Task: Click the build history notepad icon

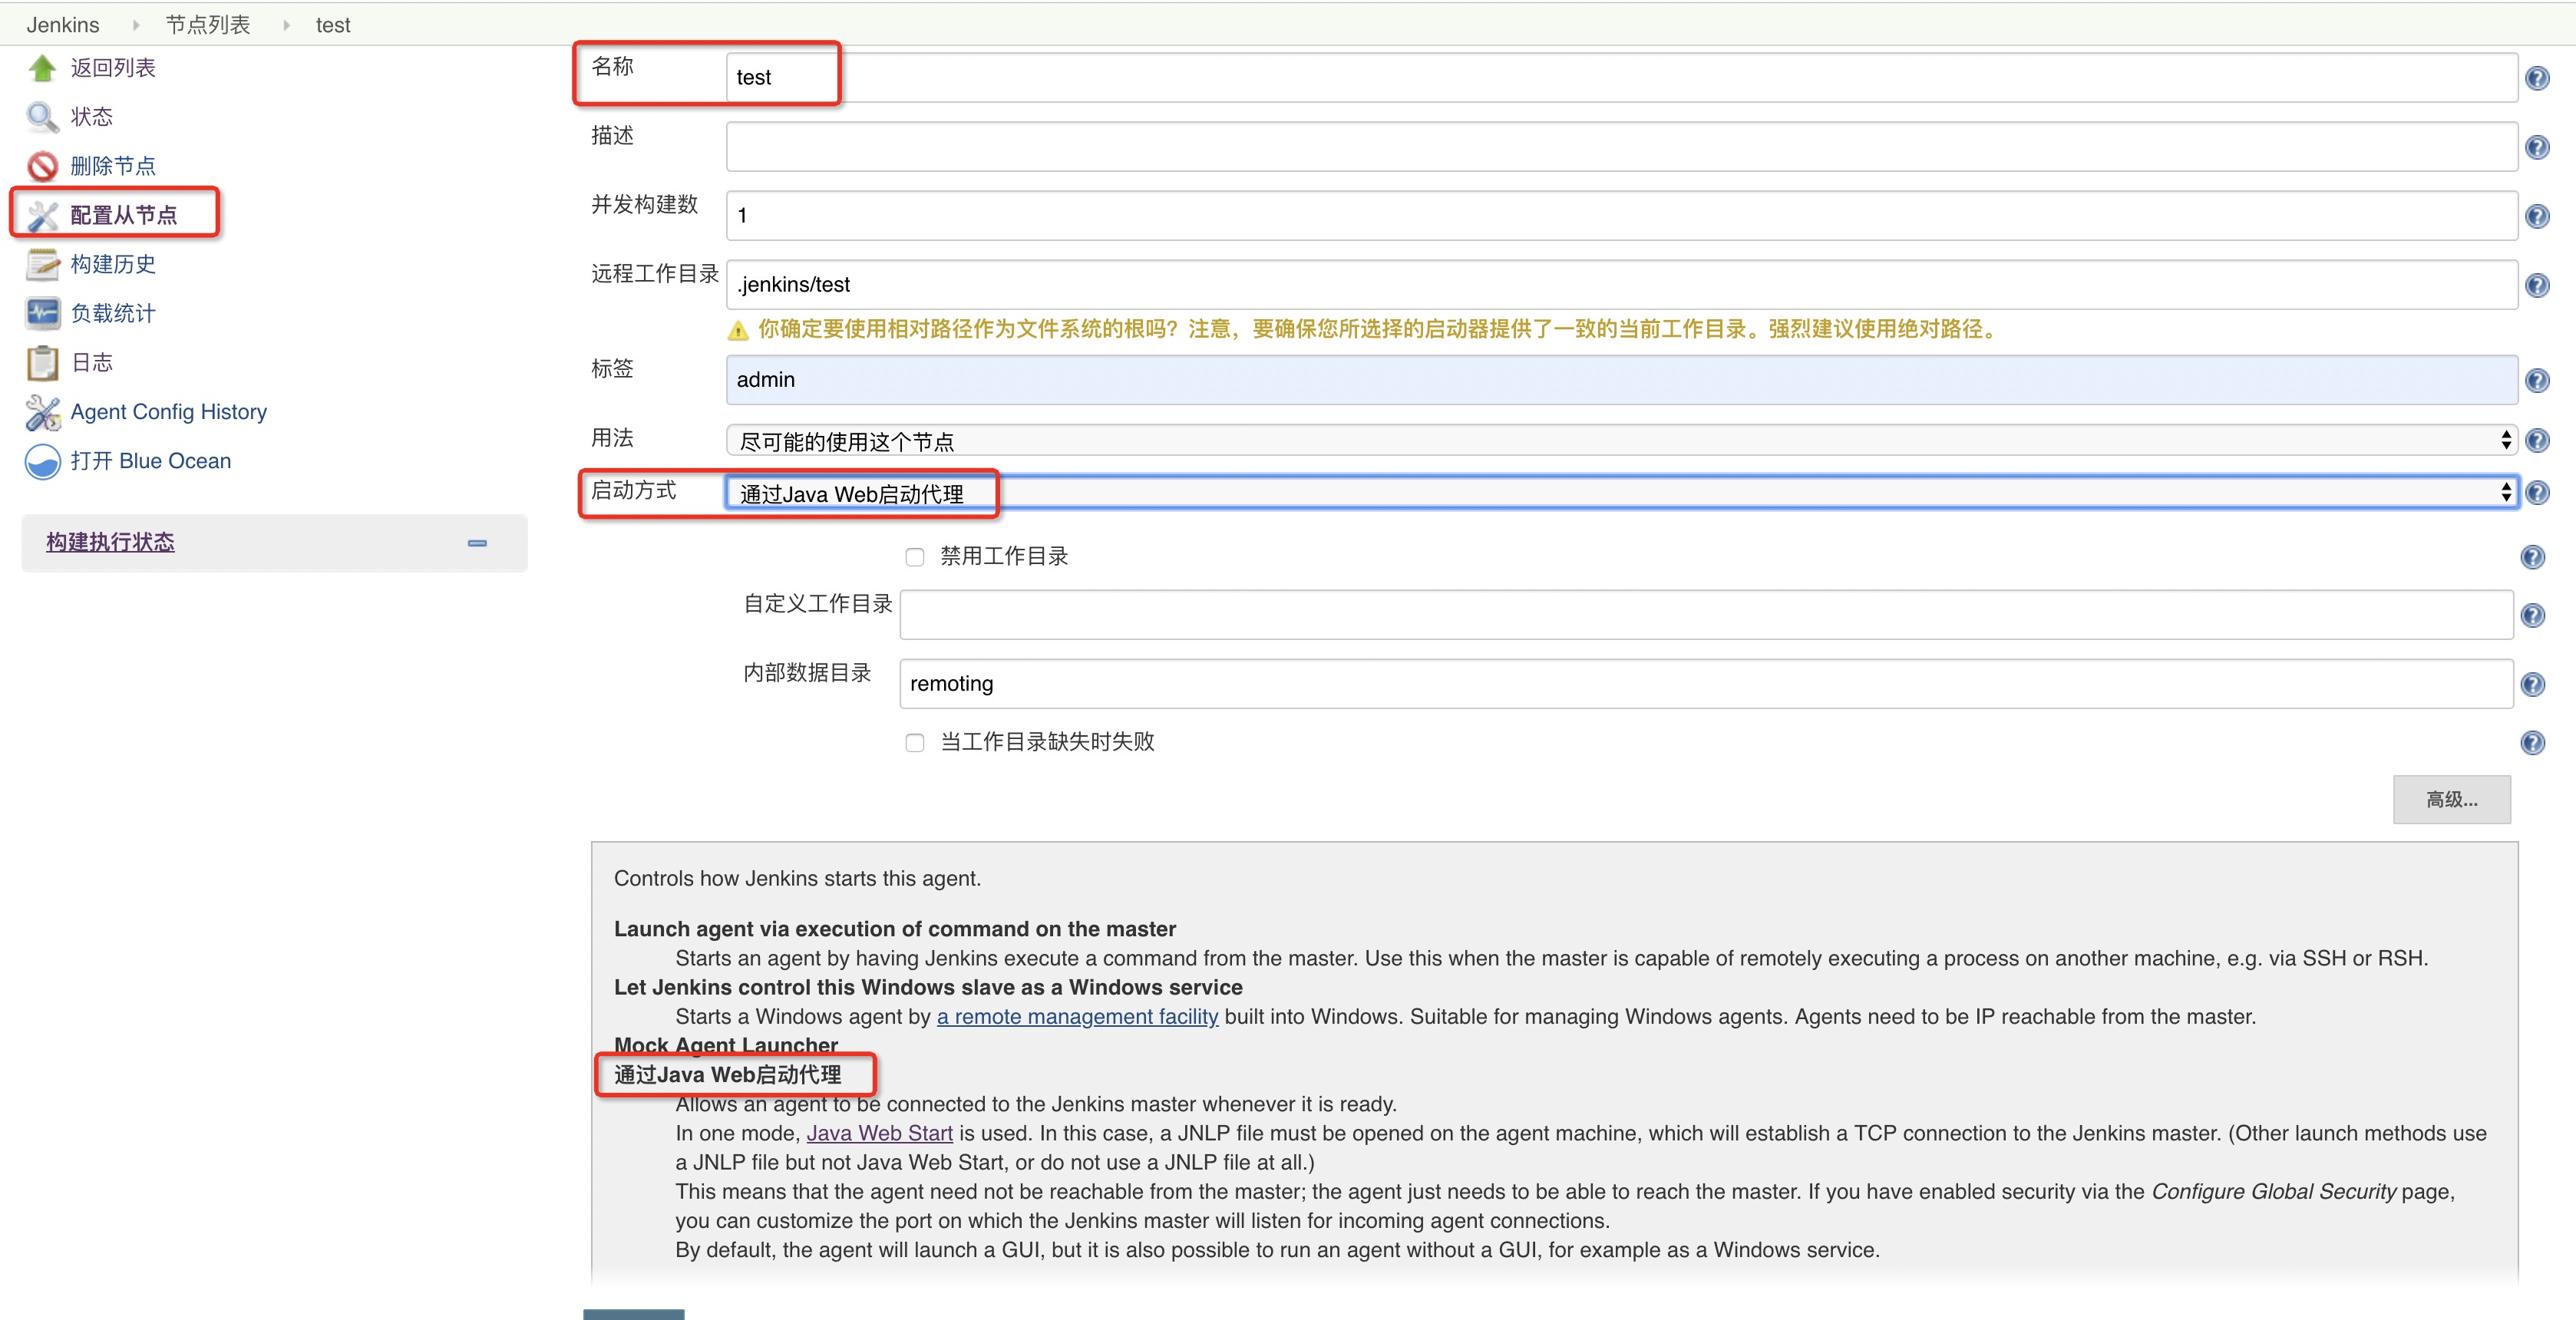Action: (x=42, y=264)
